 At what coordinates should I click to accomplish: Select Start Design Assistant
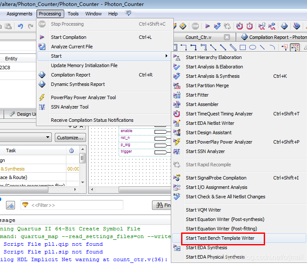point(239,132)
